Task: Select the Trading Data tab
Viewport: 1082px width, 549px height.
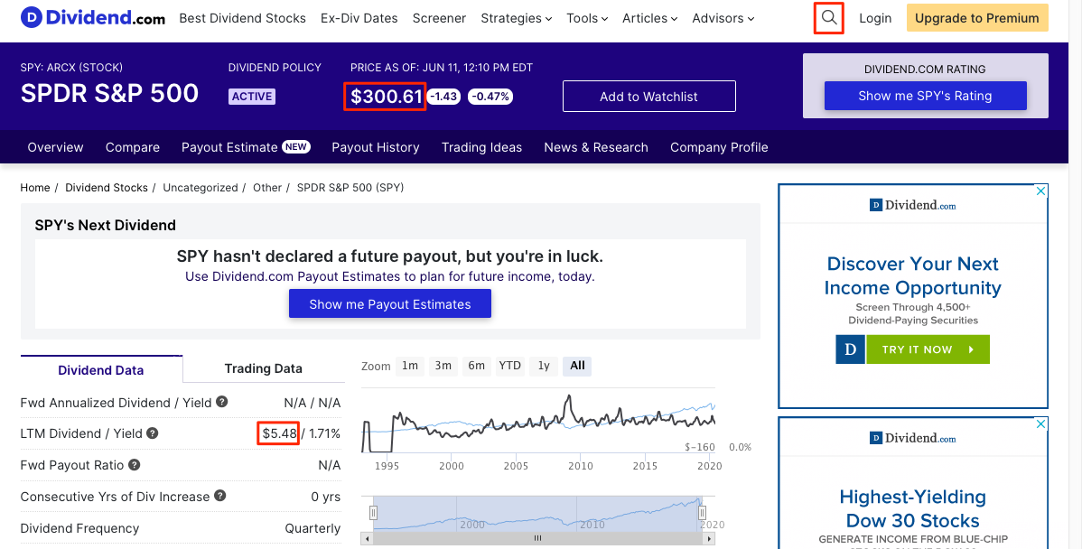Action: (x=264, y=368)
